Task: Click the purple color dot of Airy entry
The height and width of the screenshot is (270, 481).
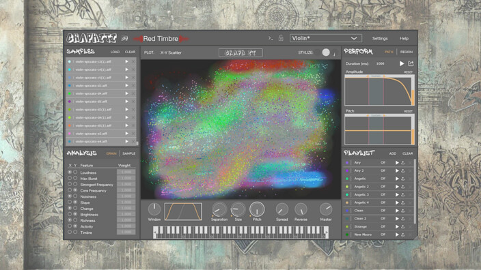Action: coord(347,162)
